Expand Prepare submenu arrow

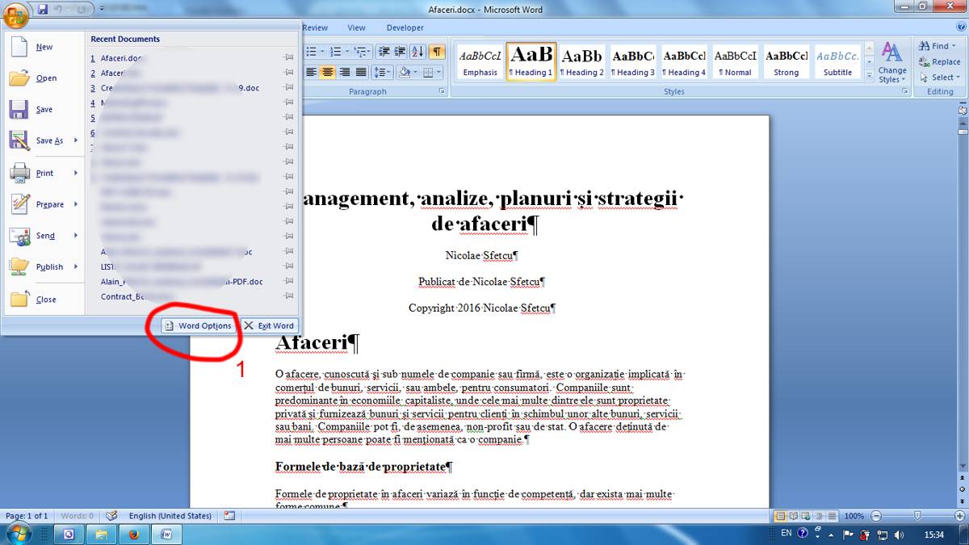pyautogui.click(x=76, y=204)
